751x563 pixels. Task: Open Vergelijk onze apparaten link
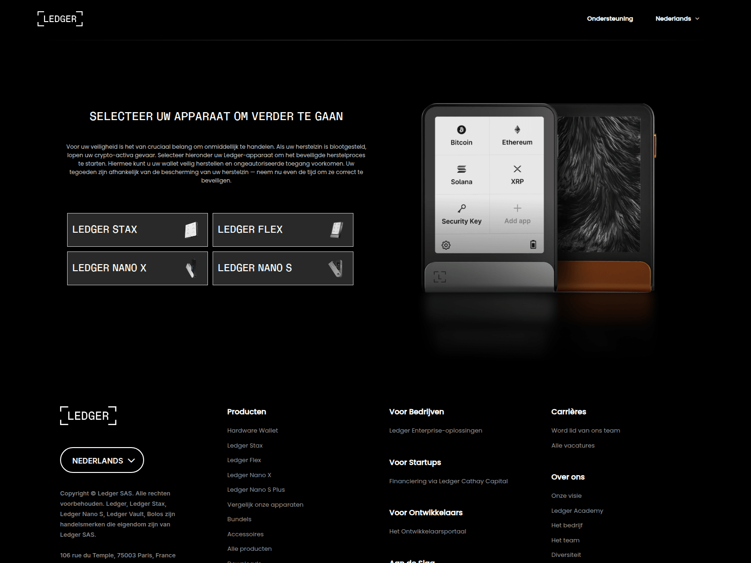coord(265,505)
